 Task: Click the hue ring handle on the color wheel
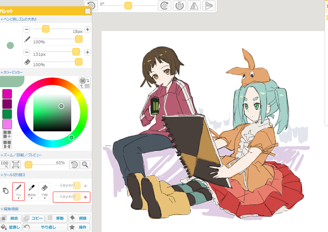pos(72,138)
